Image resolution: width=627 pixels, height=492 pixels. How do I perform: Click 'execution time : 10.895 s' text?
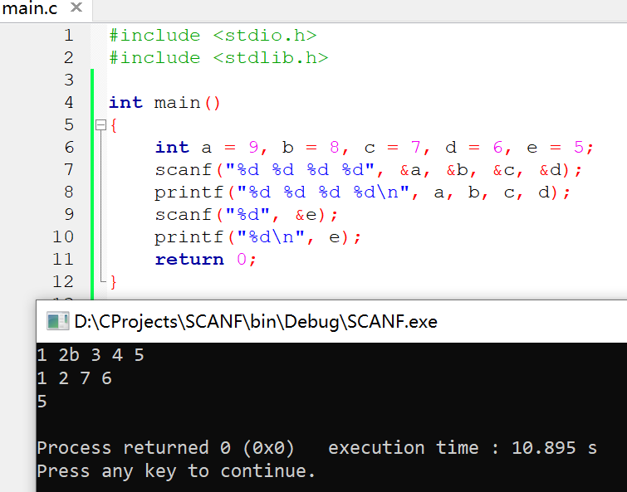(x=463, y=448)
